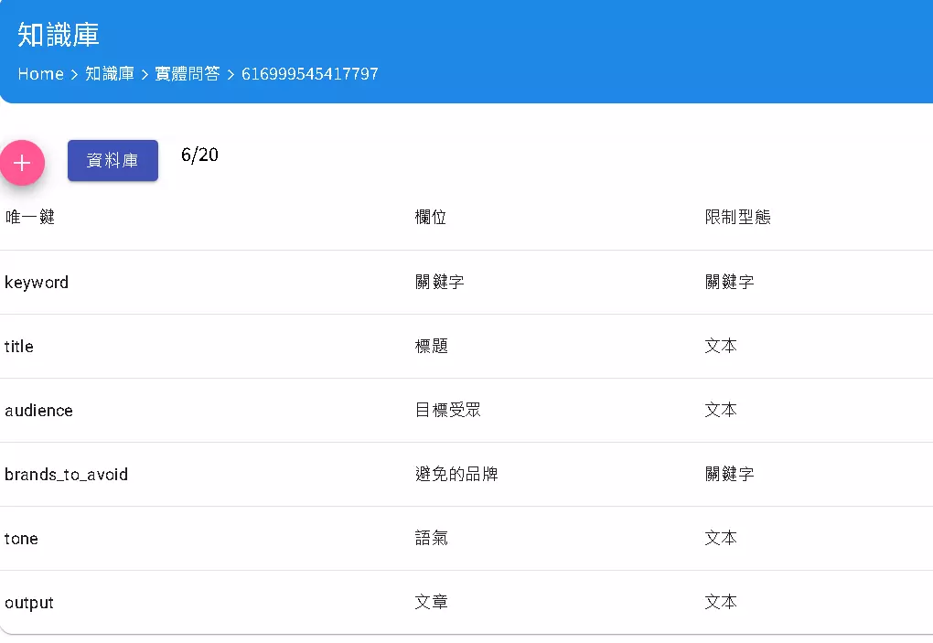
Task: Click the 6/20 field counter
Action: (x=199, y=155)
